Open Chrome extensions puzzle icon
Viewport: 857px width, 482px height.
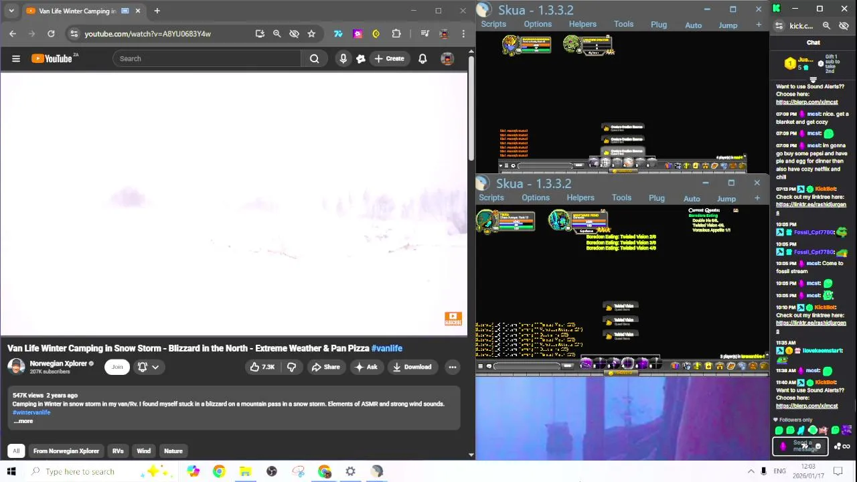(x=396, y=33)
